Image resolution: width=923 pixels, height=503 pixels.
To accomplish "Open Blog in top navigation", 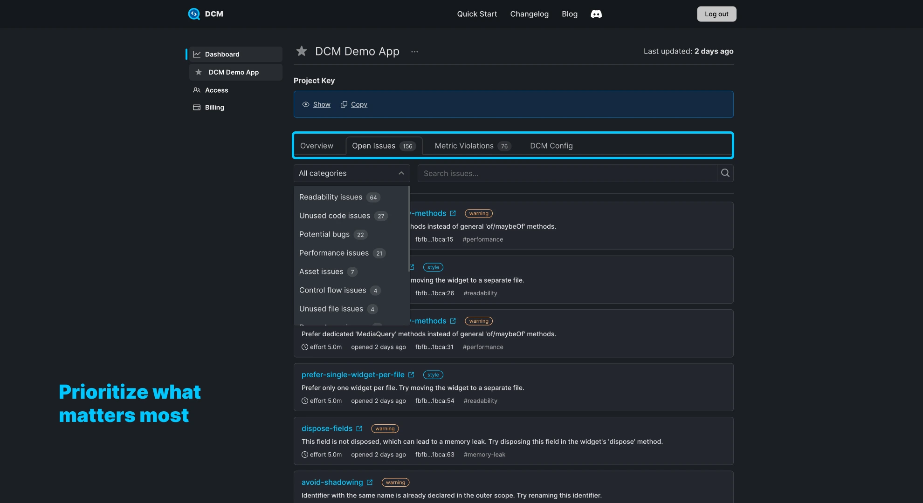I will [569, 14].
